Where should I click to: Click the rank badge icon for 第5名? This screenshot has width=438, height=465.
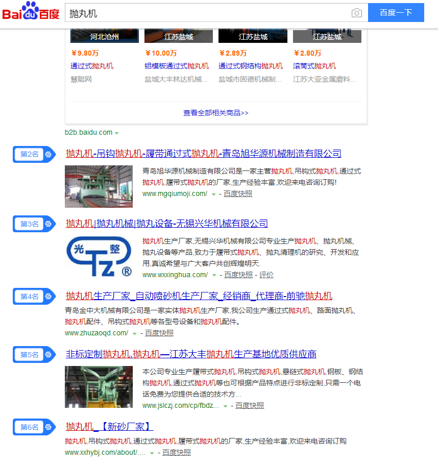34,354
